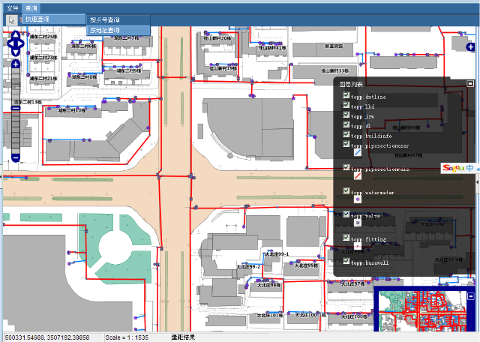This screenshot has height=342, width=480.
Task: Open the 查询 menu
Action: (x=31, y=8)
